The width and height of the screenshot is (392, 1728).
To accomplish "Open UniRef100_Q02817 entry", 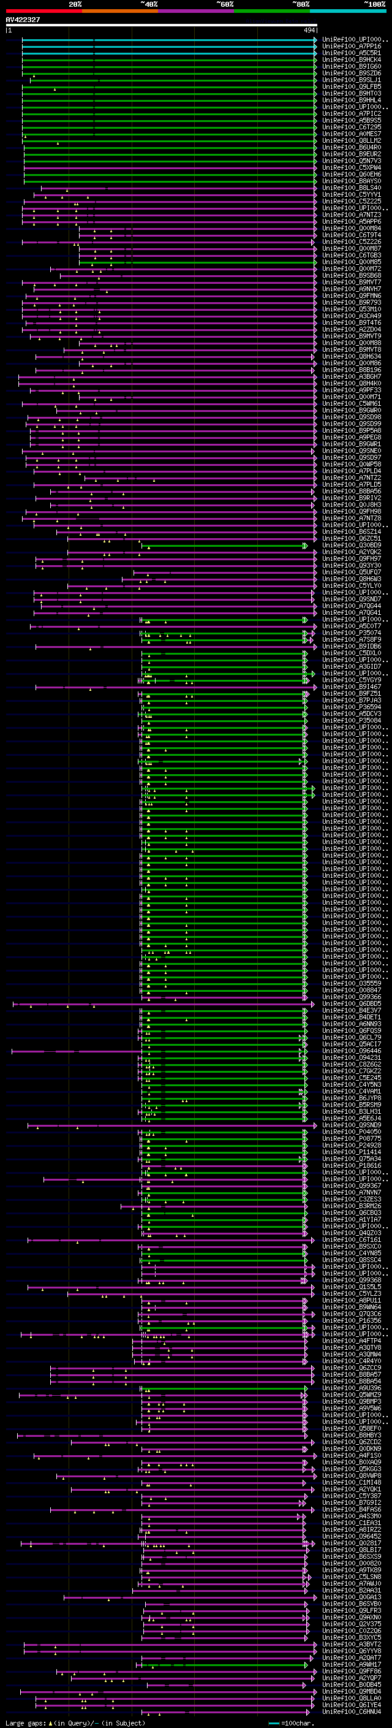I will (352, 1543).
